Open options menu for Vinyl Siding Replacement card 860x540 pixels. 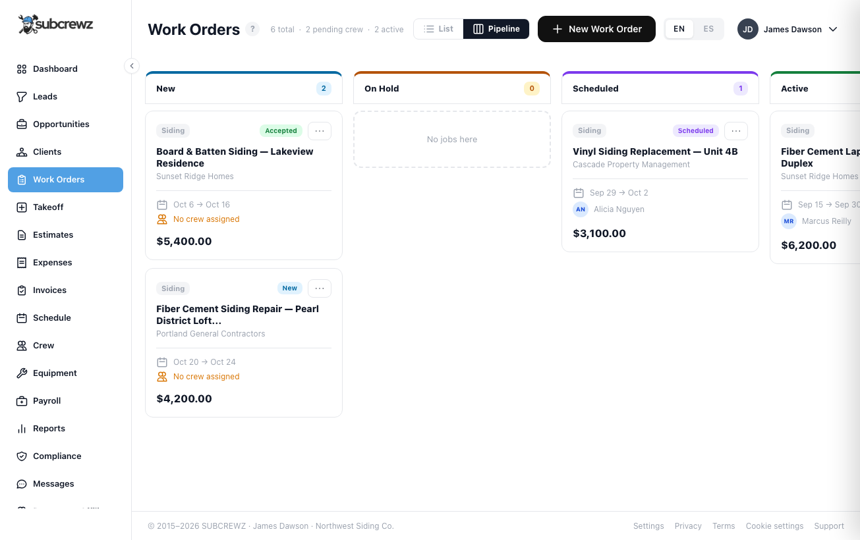(x=736, y=131)
